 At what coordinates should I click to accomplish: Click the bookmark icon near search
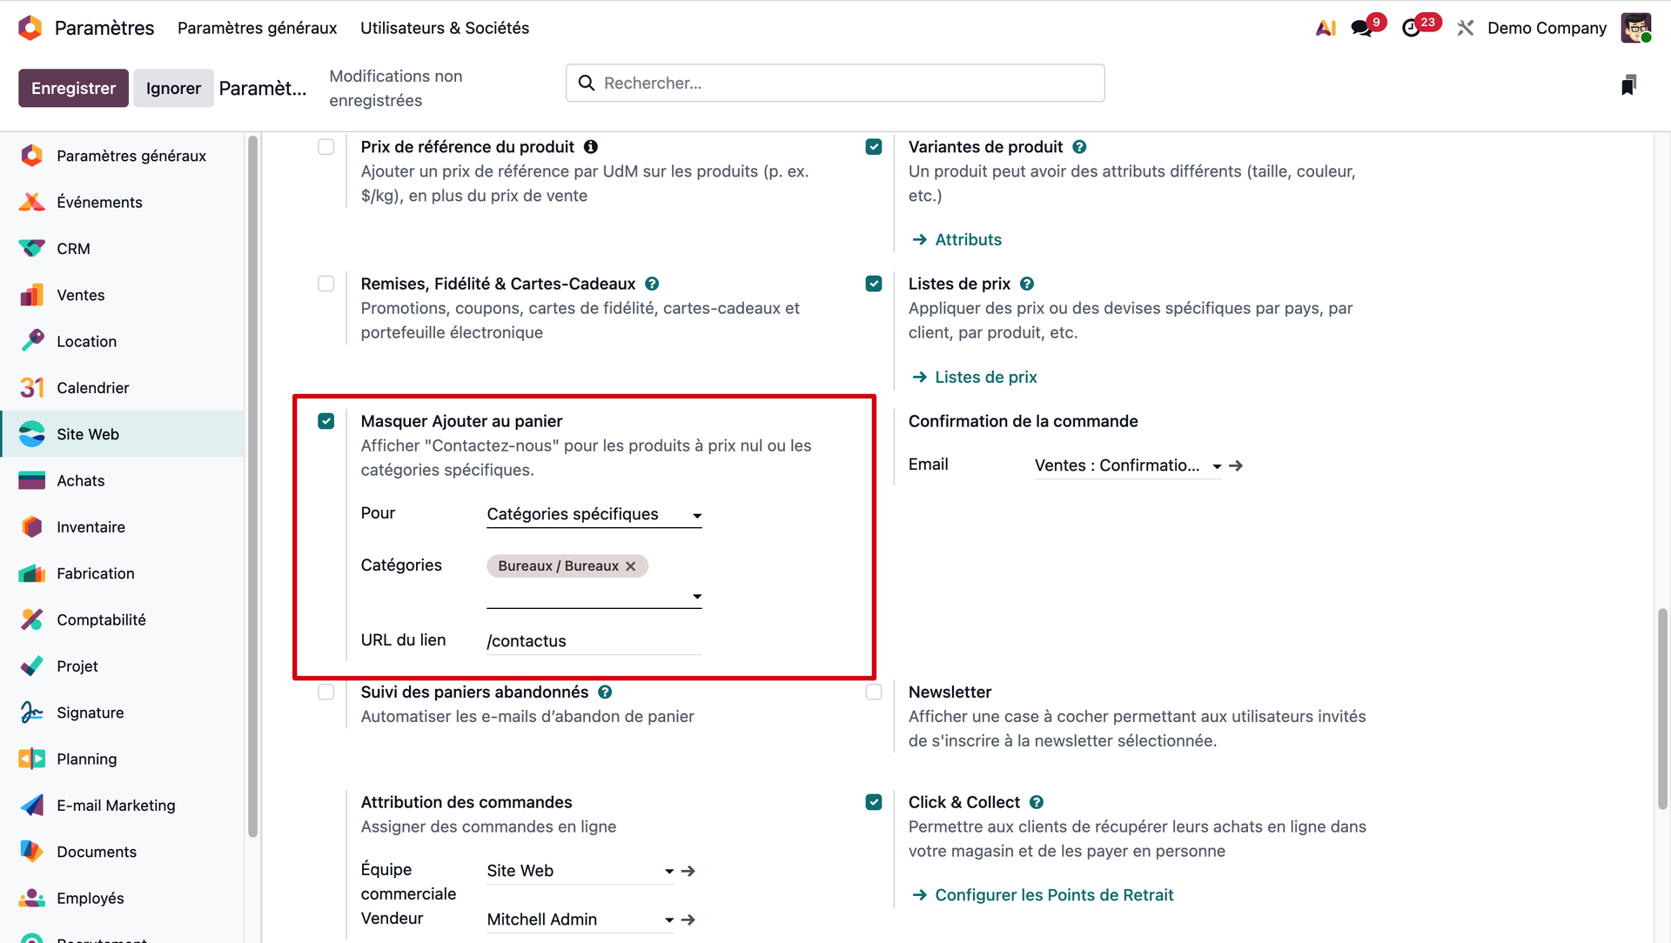pyautogui.click(x=1628, y=84)
